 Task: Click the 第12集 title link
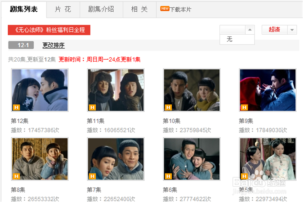pos(20,121)
